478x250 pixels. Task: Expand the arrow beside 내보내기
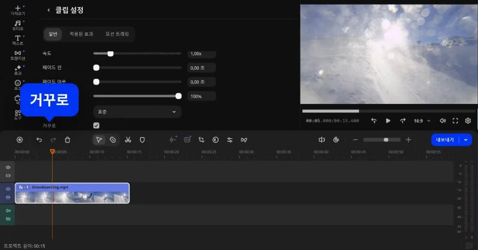(466, 139)
